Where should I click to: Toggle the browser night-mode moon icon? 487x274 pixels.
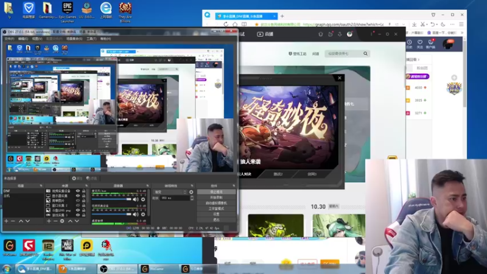[x=443, y=24]
